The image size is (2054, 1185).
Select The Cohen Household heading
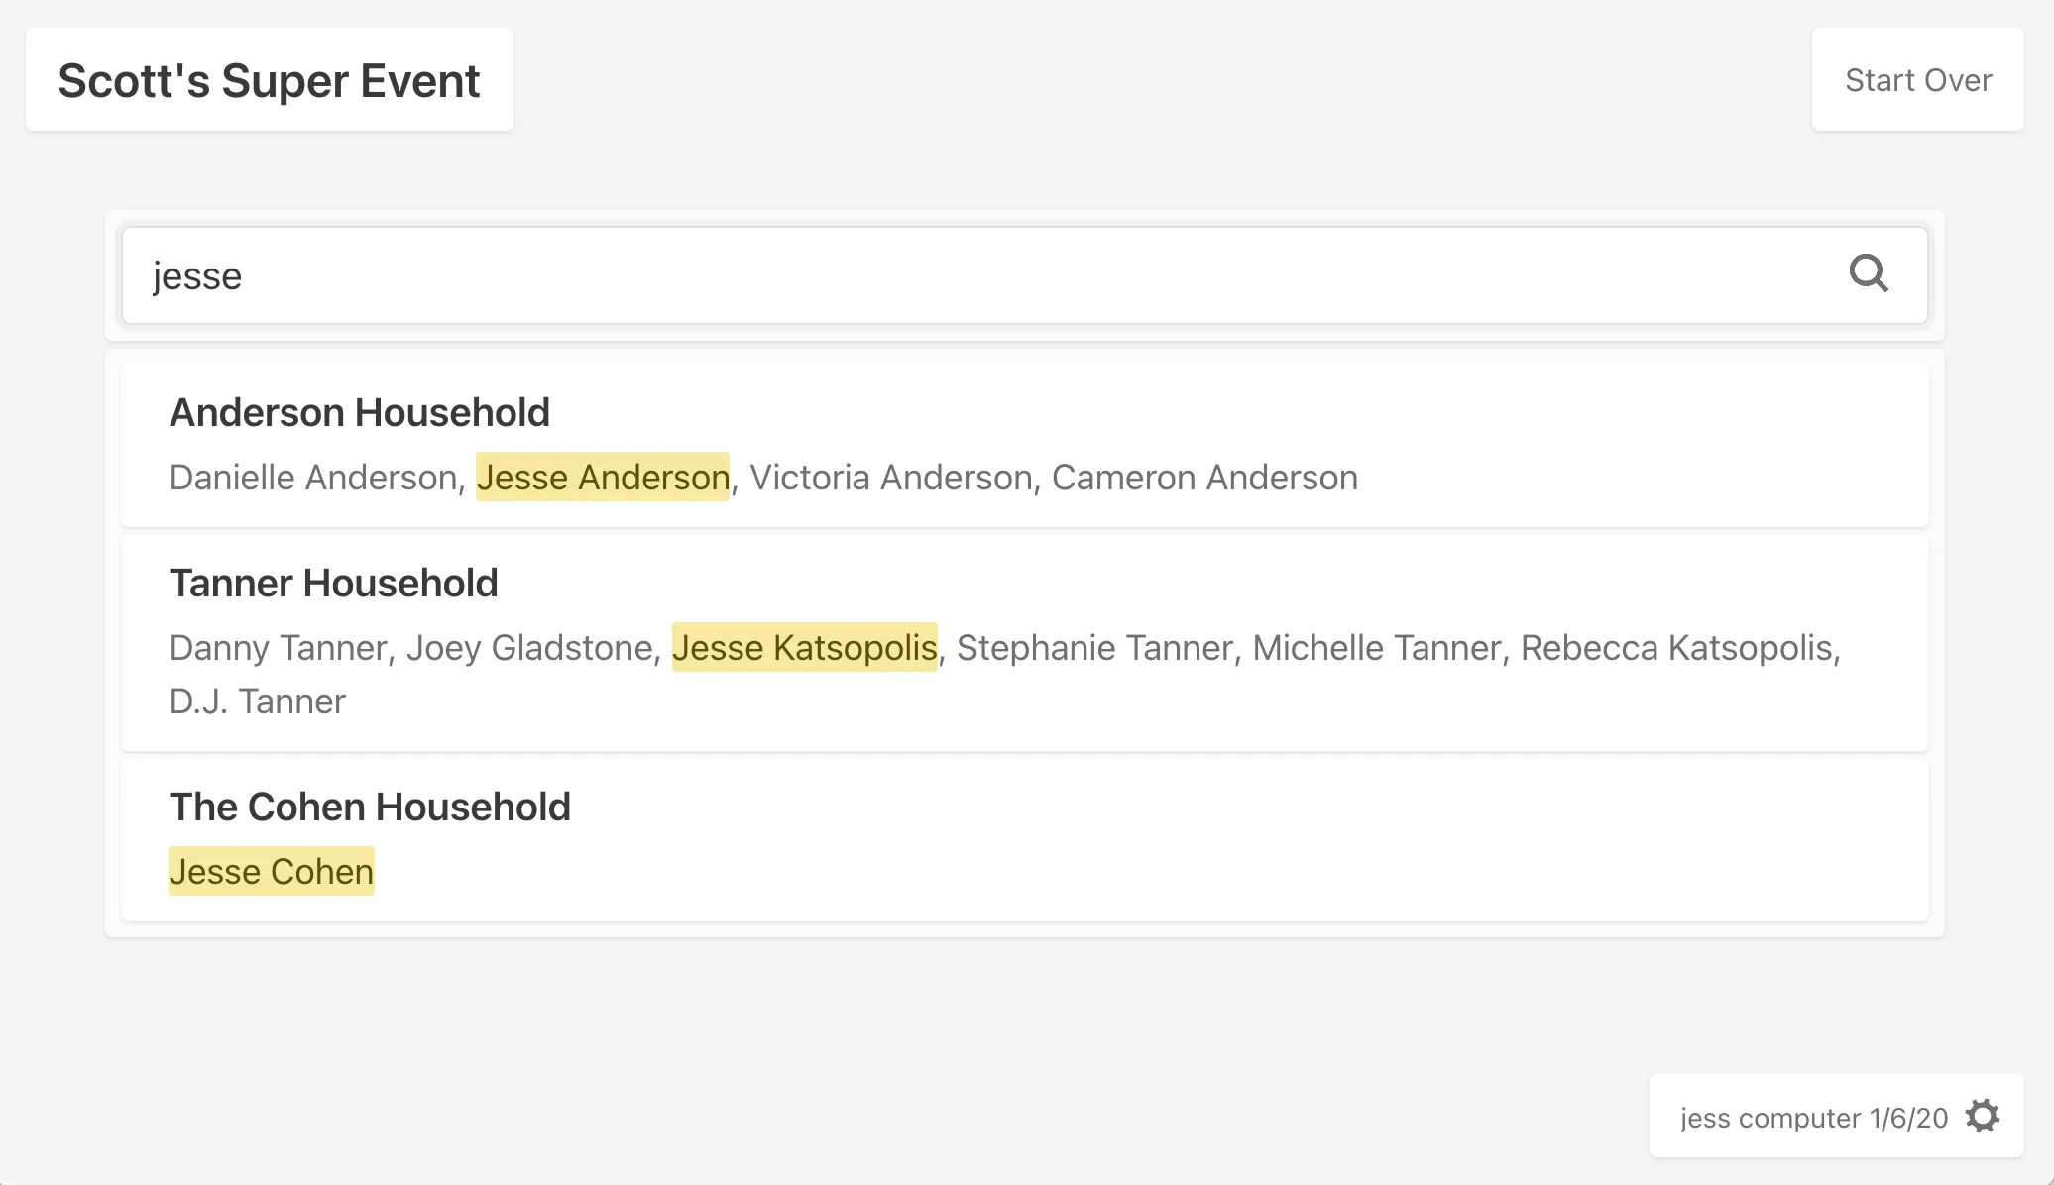click(x=370, y=807)
